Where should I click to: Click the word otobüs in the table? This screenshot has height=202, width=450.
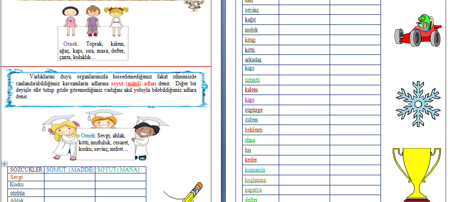click(x=18, y=192)
